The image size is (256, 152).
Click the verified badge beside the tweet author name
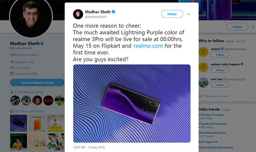(x=113, y=12)
